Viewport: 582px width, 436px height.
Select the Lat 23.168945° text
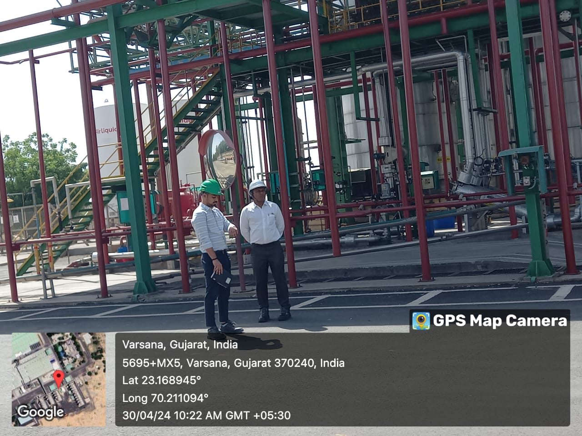[161, 380]
